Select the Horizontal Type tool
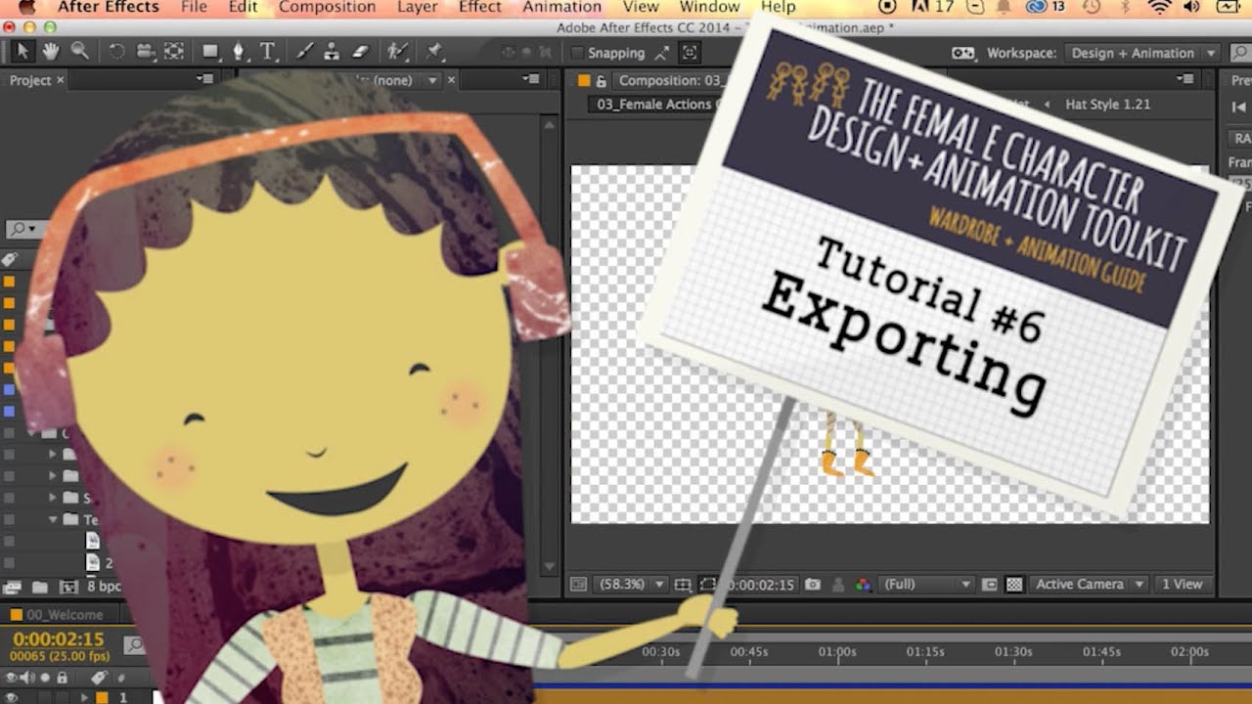This screenshot has width=1252, height=704. click(267, 52)
